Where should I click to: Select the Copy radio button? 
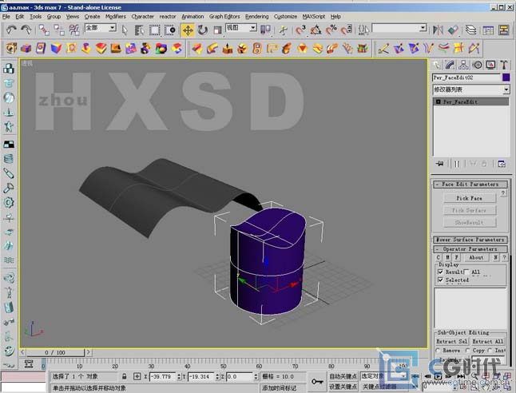(467, 351)
